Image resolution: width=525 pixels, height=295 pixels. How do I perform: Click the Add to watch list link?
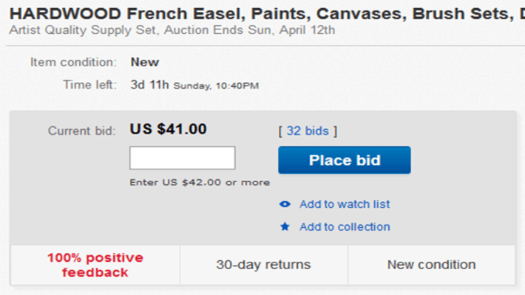point(345,204)
